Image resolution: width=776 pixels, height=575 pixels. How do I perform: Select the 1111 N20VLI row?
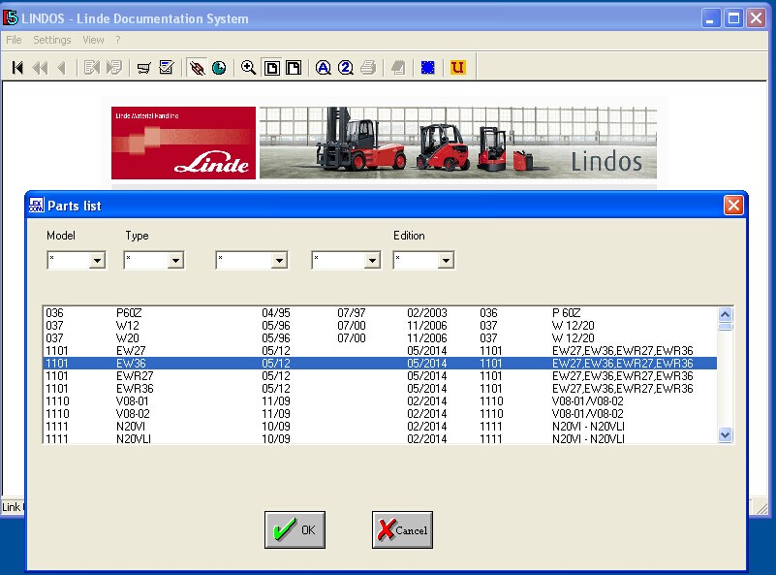380,438
